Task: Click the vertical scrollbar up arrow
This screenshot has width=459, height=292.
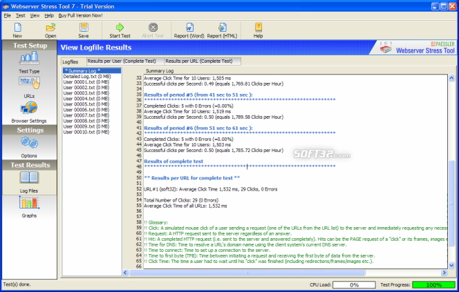Action: pos(451,78)
